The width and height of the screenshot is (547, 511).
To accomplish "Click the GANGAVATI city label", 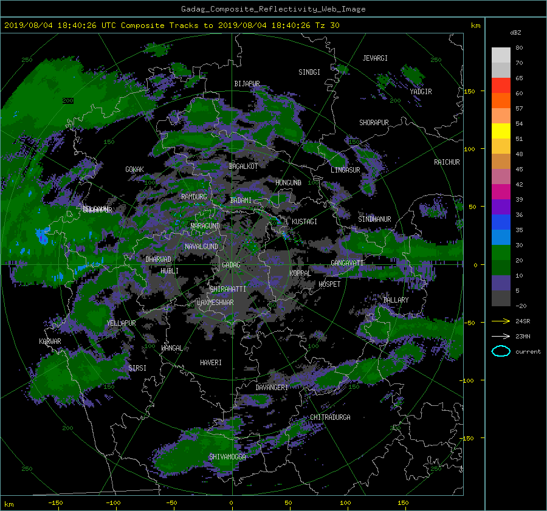I will (x=347, y=263).
